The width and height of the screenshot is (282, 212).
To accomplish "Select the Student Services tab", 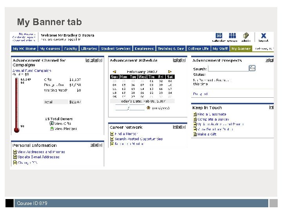I will click(x=116, y=49).
